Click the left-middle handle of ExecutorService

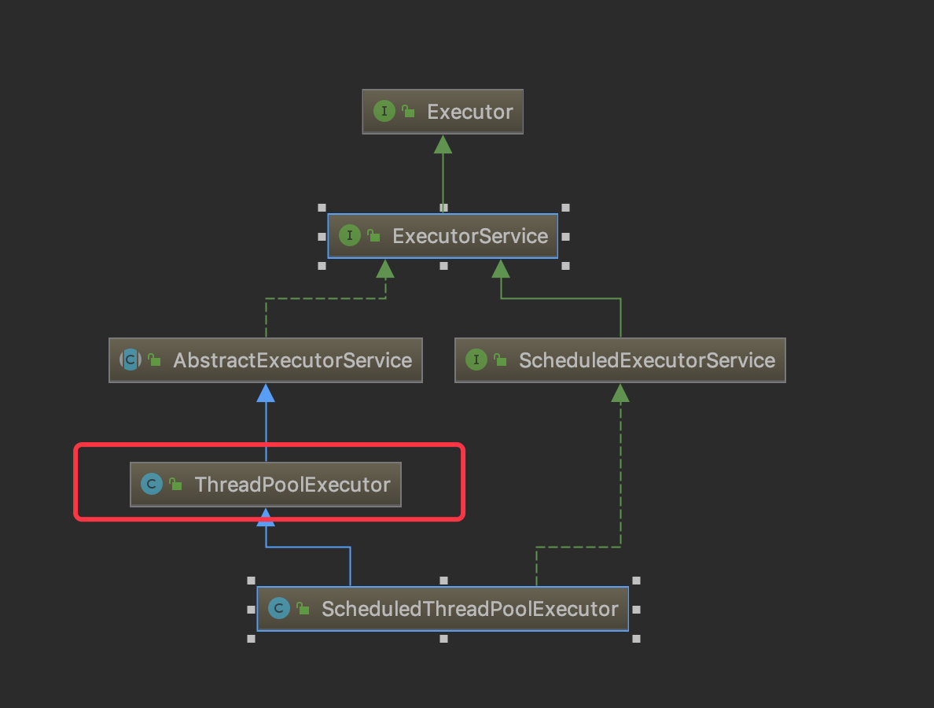point(322,237)
